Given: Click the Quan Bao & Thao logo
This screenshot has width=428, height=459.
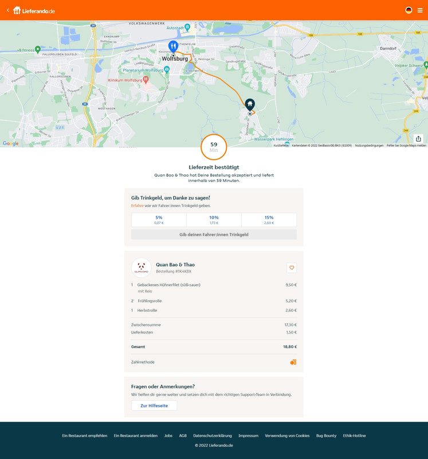Looking at the screenshot, I should point(141,267).
